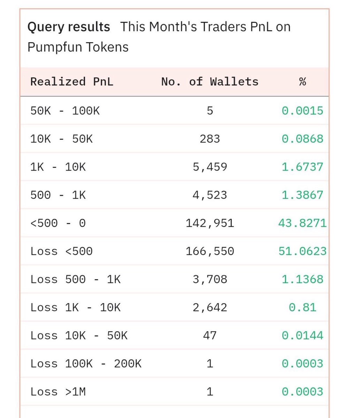The height and width of the screenshot is (418, 349).
Task: Select the <500 - 0 row label
Action: 58,223
